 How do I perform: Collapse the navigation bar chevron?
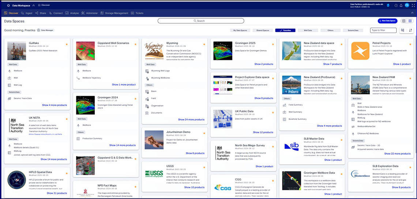412,13
